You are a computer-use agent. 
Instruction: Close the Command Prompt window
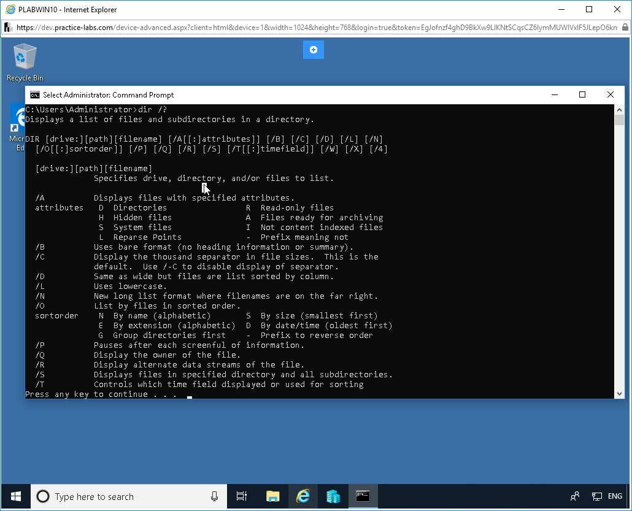pyautogui.click(x=611, y=94)
